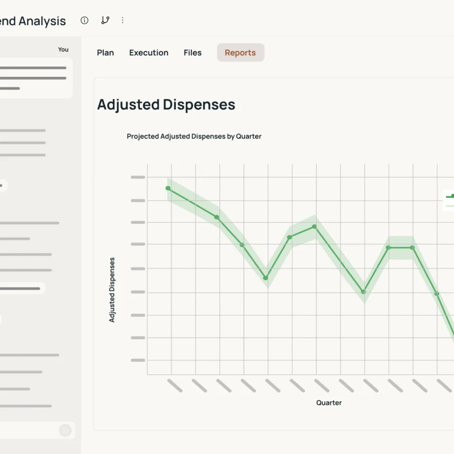Open the Files tab

point(193,52)
